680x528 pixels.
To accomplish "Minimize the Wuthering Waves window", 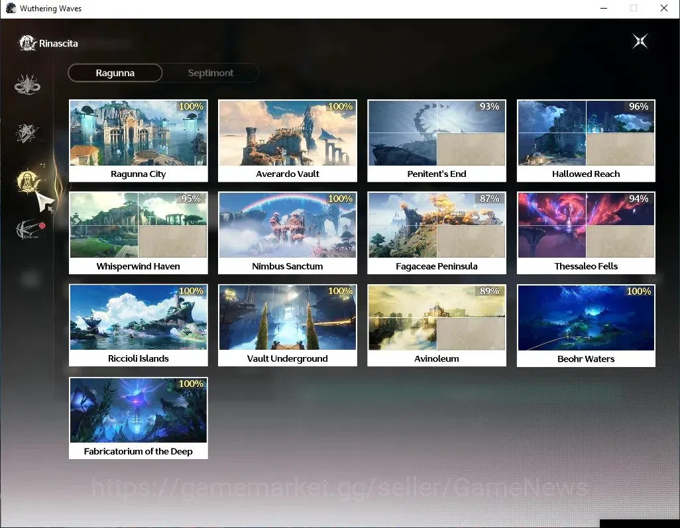I will [x=604, y=8].
